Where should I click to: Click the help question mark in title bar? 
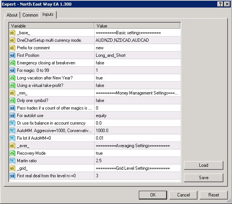coord(220,4)
